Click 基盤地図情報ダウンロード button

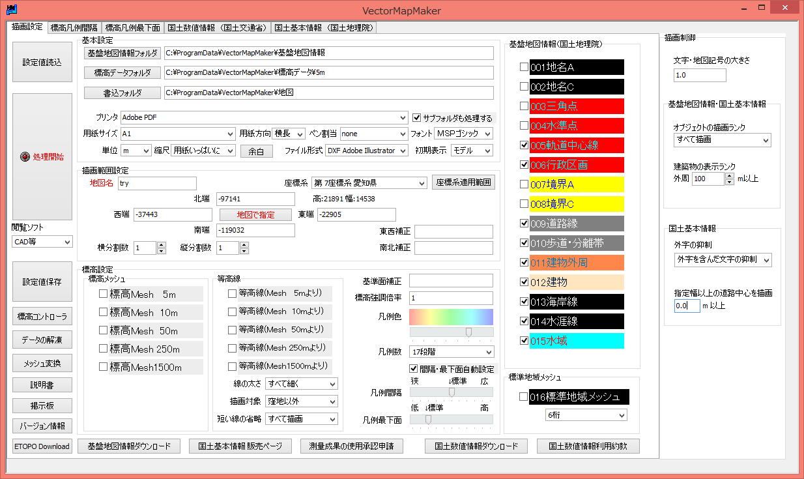[129, 446]
